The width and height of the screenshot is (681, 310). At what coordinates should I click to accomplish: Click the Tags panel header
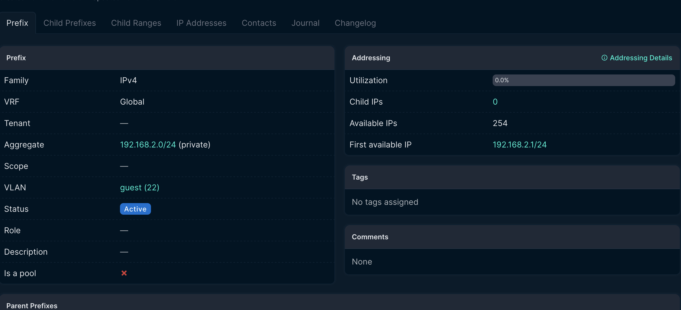360,177
